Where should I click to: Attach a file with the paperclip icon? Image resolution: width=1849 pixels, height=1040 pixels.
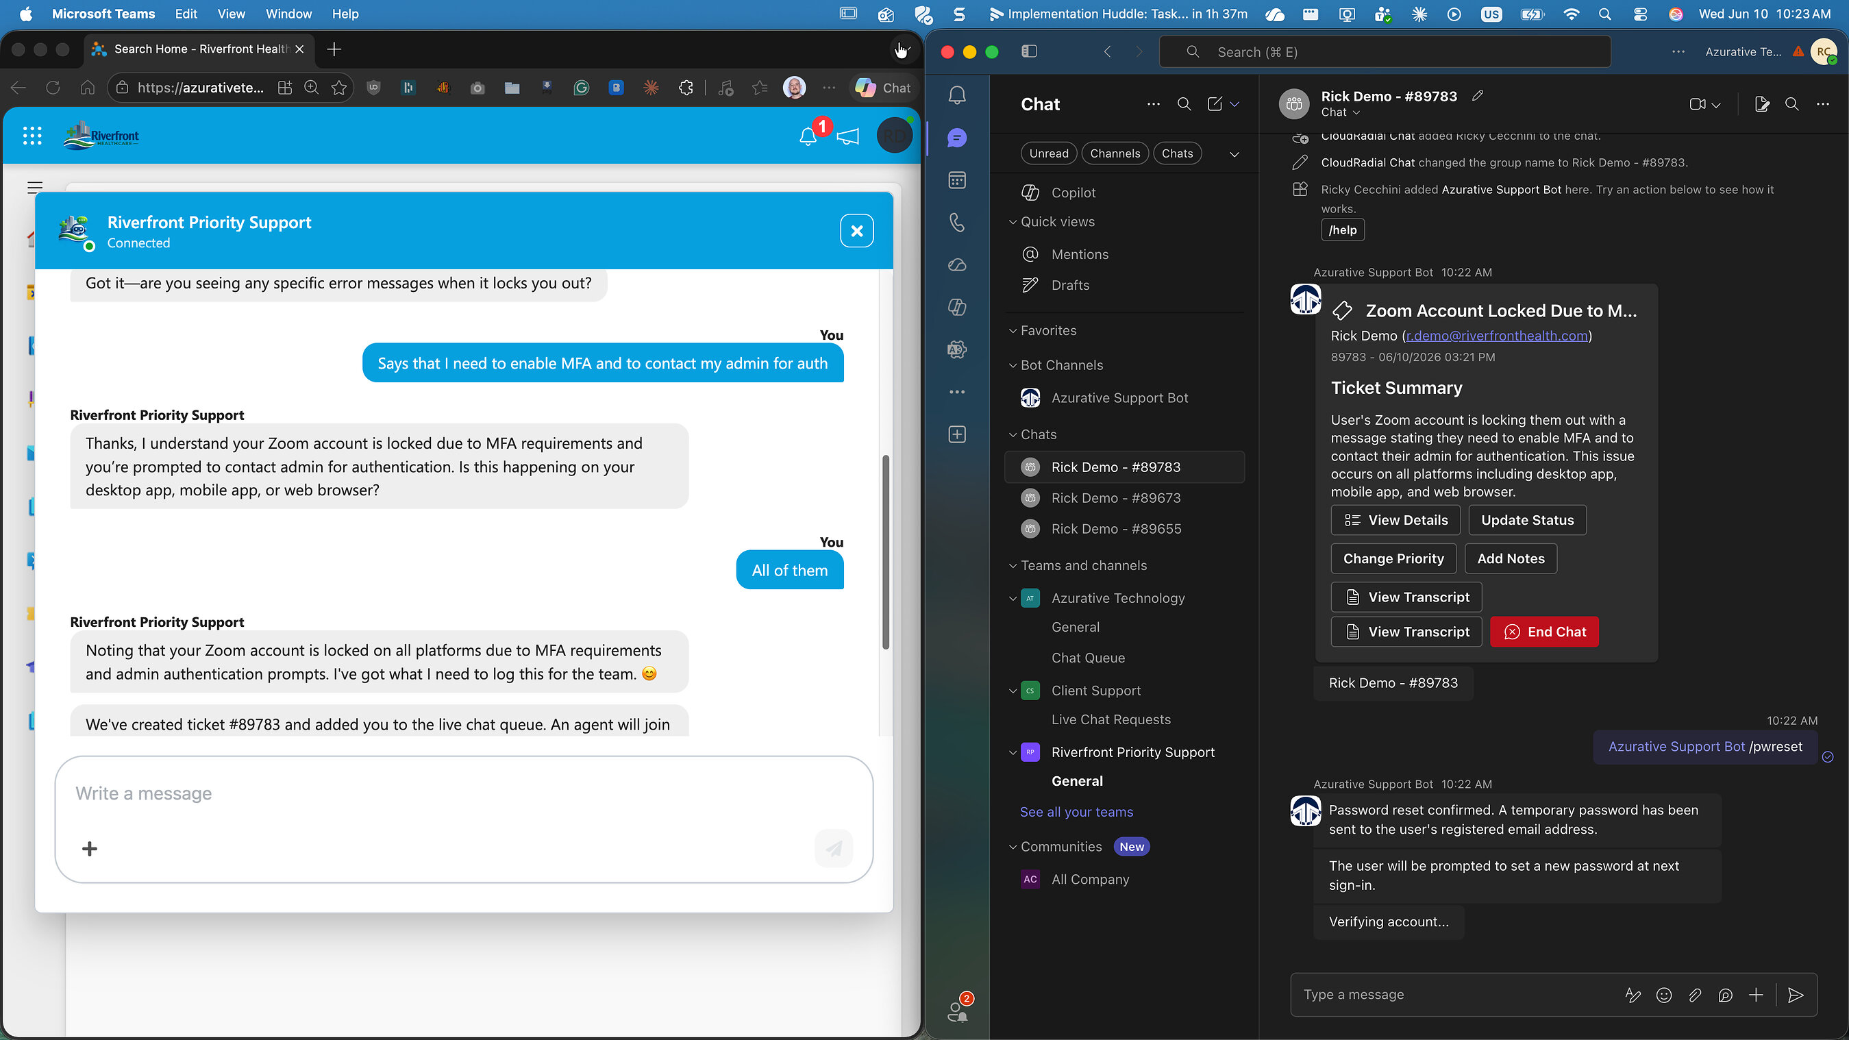(1695, 995)
